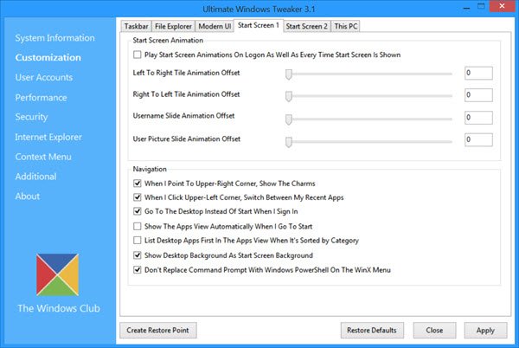Open the System Information section
This screenshot has height=348, width=519.
[x=55, y=38]
